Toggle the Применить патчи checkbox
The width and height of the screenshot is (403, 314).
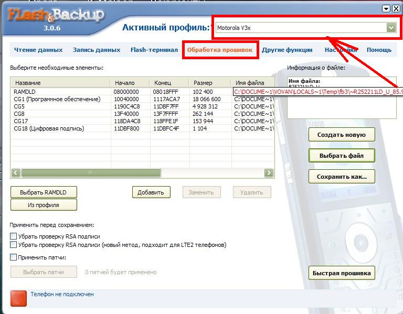tap(13, 257)
